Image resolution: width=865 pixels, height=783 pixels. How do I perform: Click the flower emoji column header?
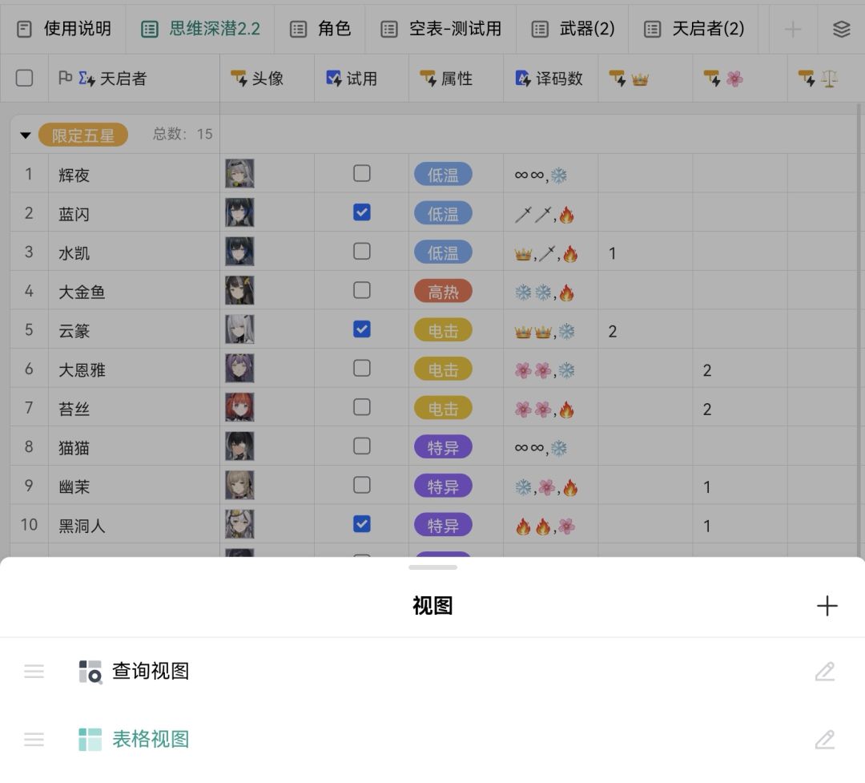pos(740,79)
